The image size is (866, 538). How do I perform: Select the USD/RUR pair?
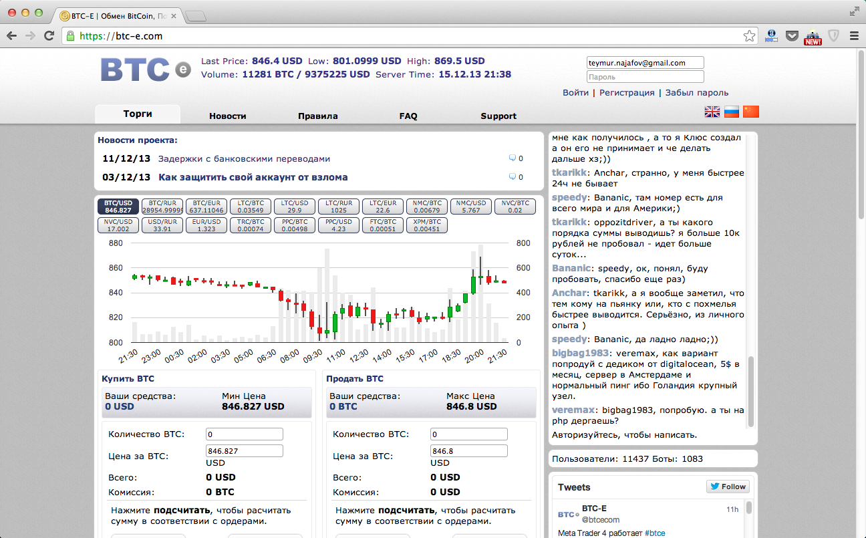tap(162, 225)
